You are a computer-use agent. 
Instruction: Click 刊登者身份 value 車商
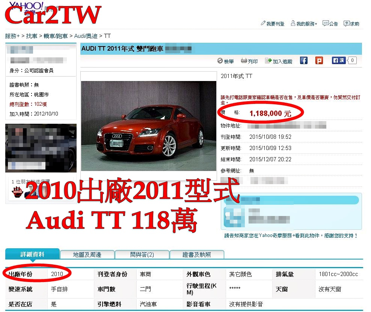[145, 274]
